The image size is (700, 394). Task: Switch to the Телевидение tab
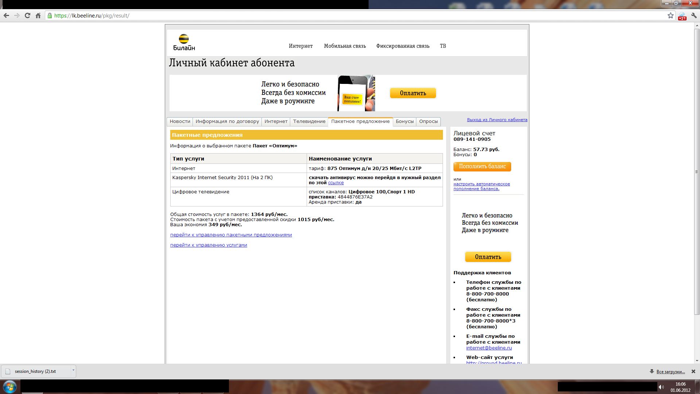point(309,121)
